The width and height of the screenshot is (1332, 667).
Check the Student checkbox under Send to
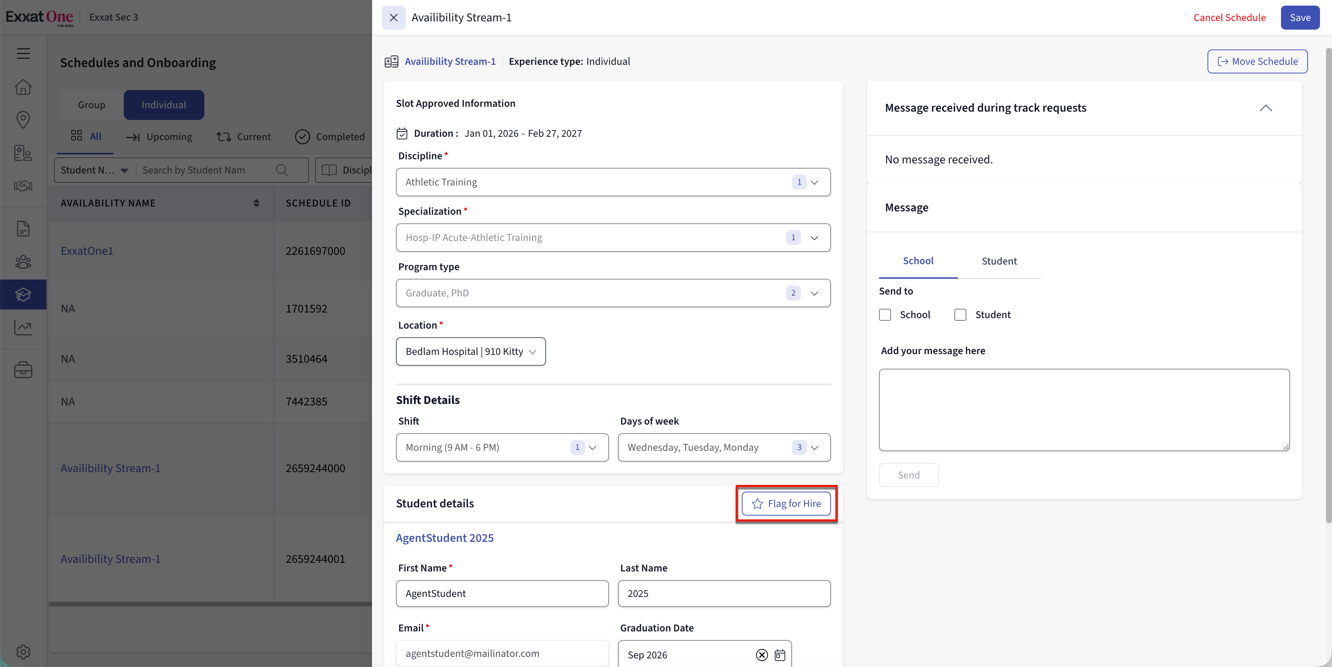pyautogui.click(x=960, y=315)
